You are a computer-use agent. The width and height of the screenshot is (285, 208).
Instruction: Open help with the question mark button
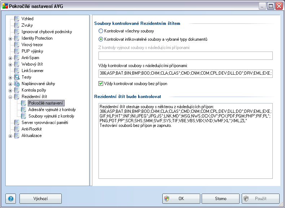click(x=10, y=199)
